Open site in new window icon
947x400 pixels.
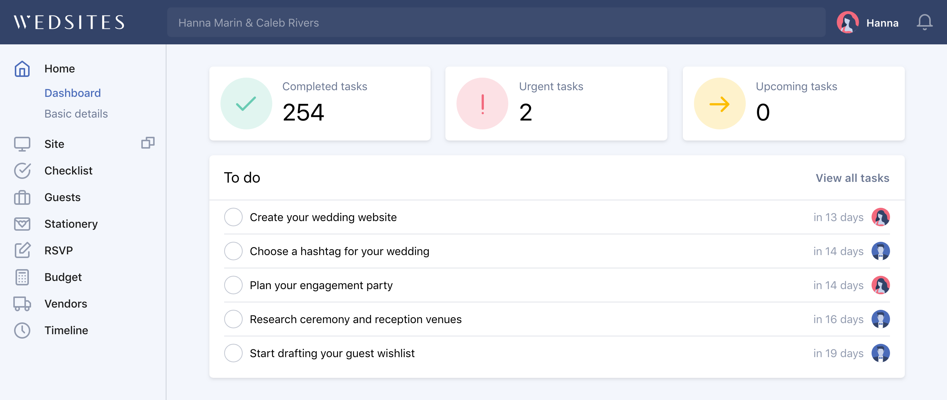[148, 143]
